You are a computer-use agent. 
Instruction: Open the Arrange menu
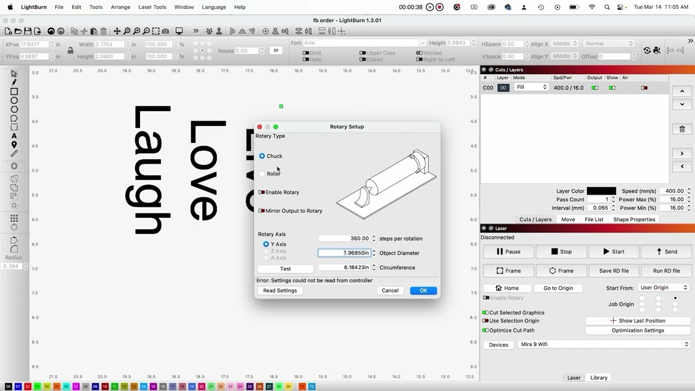(120, 7)
